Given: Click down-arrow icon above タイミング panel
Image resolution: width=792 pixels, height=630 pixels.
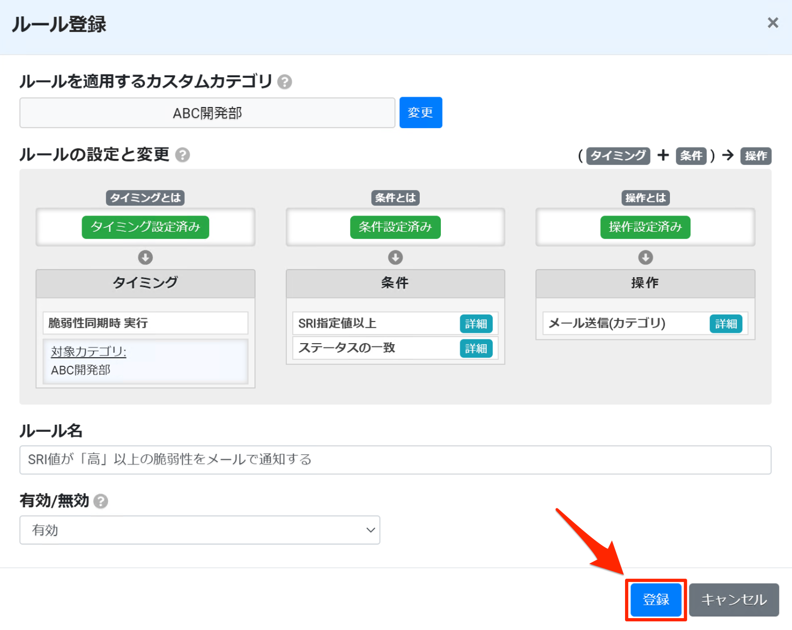Looking at the screenshot, I should point(145,257).
